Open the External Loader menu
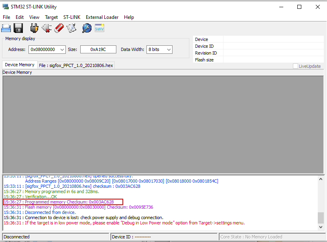This screenshot has height=242, width=327. click(x=102, y=17)
